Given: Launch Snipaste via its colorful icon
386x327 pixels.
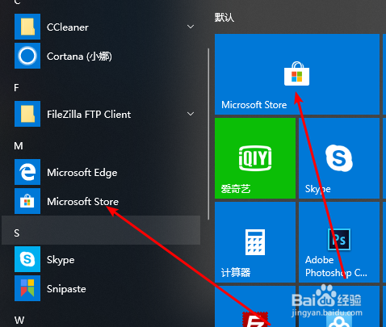Looking at the screenshot, I should [x=27, y=288].
